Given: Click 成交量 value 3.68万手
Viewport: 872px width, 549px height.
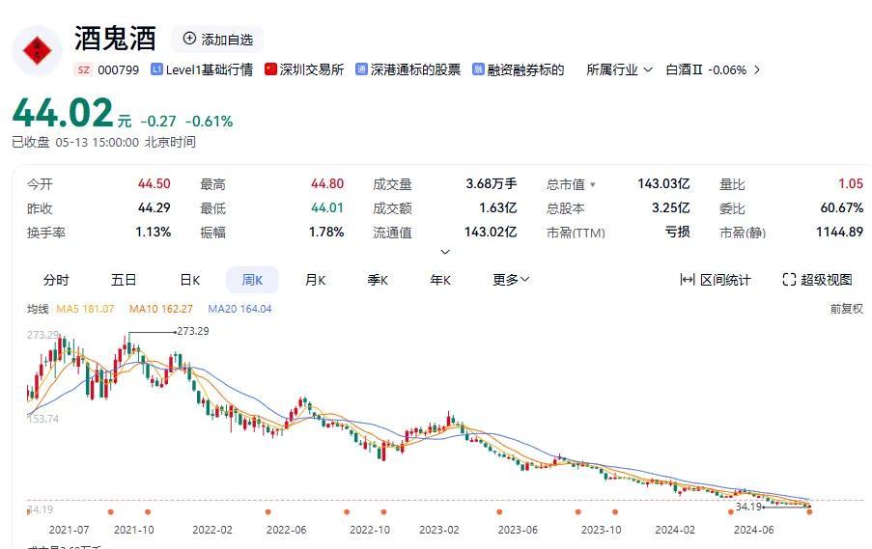Looking at the screenshot, I should click(492, 184).
